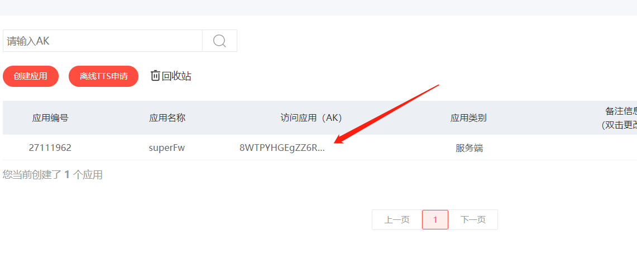Viewport: 637px width, 255px height.
Task: Click the 访问应用（AK）column header
Action: pyautogui.click(x=311, y=118)
